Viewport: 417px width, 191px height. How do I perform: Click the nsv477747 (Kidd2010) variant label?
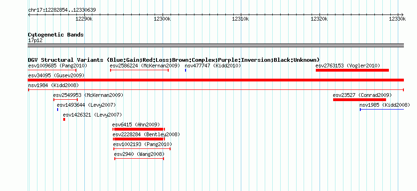pos(213,66)
